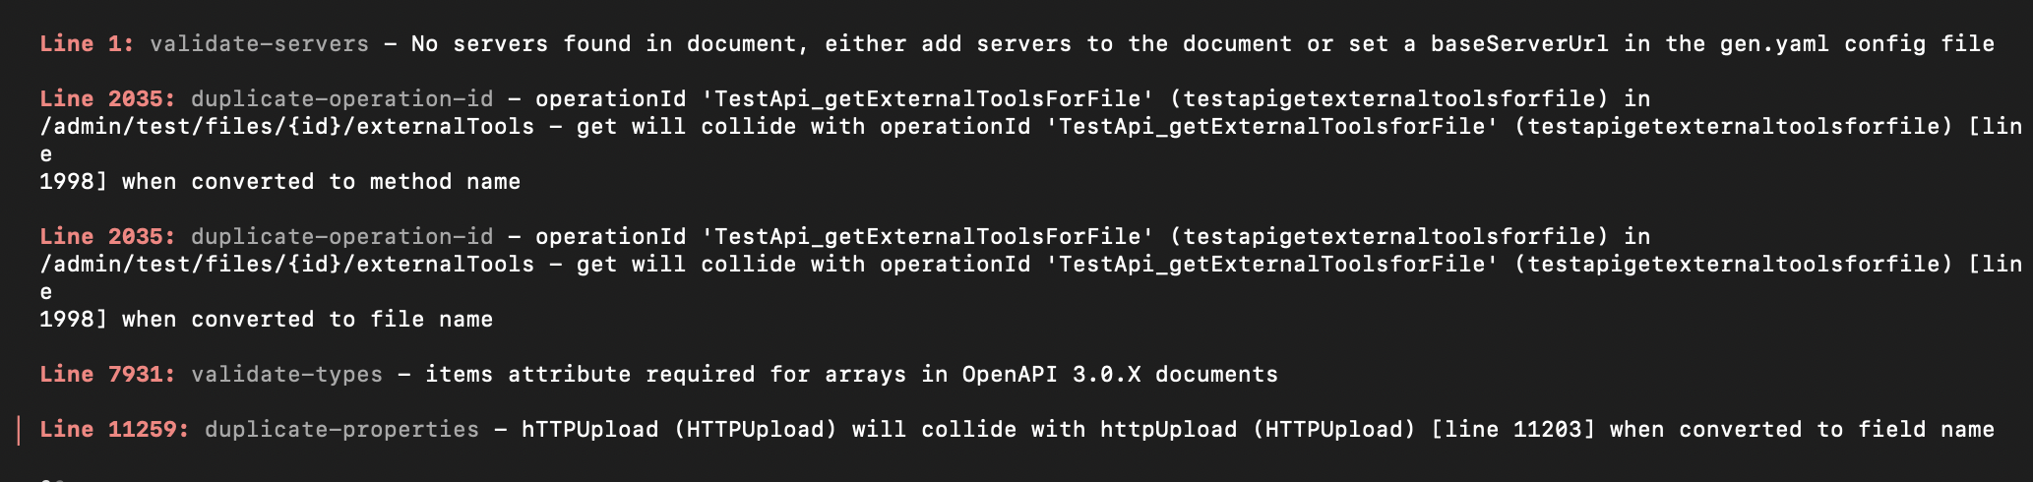Click the second "Line 2035:" label

tap(107, 237)
